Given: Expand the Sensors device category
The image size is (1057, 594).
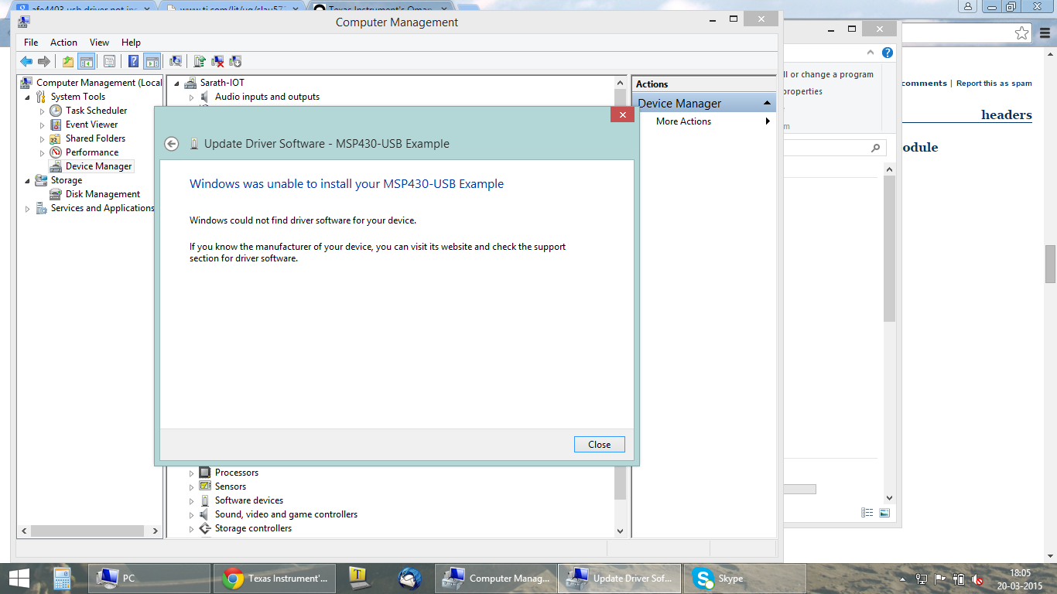Looking at the screenshot, I should pos(192,487).
